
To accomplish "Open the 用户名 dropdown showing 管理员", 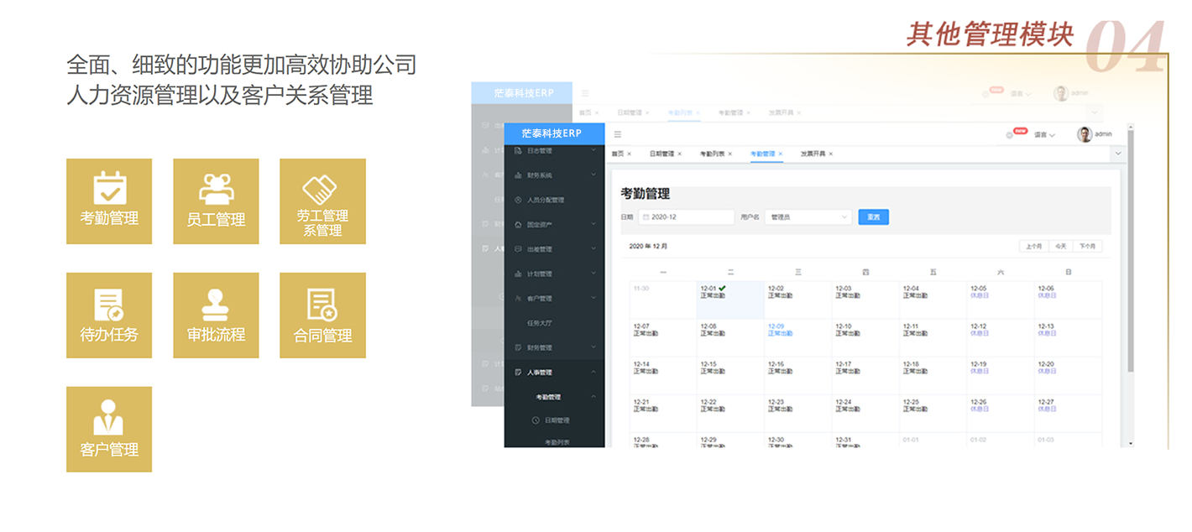I will click(808, 217).
